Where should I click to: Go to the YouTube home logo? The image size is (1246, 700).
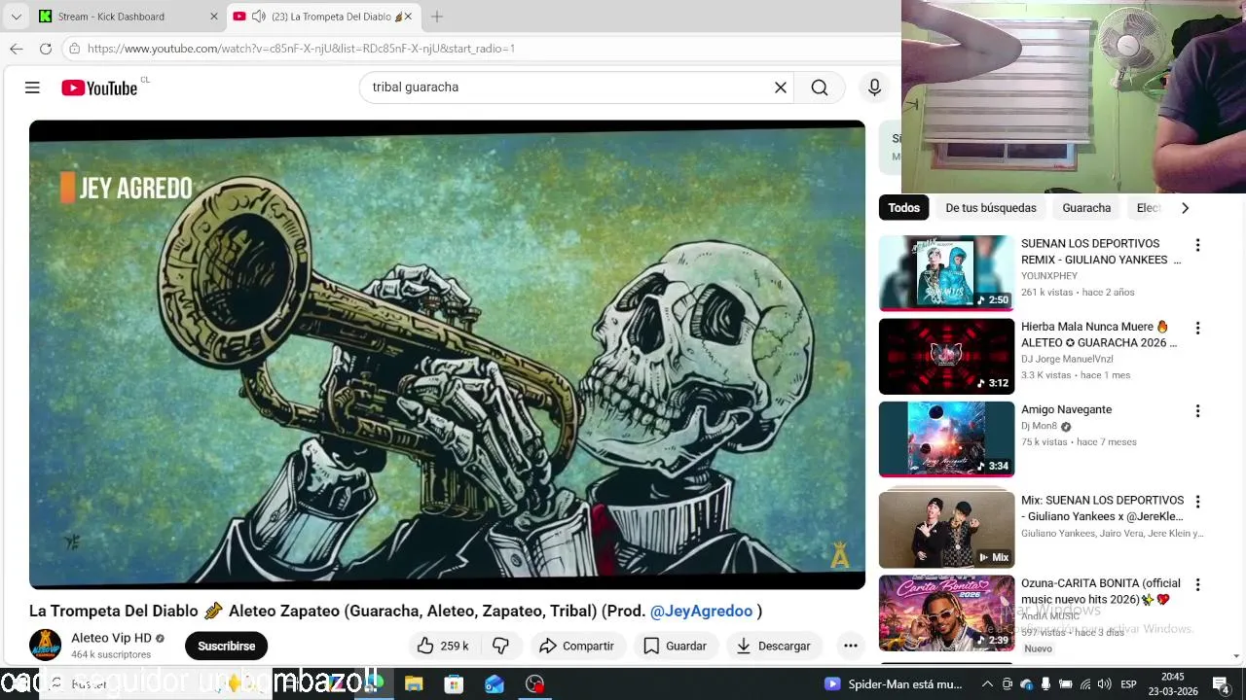click(99, 87)
